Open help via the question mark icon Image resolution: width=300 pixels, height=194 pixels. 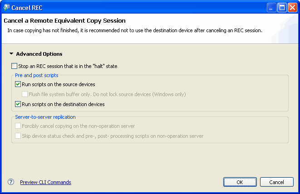tap(11, 182)
